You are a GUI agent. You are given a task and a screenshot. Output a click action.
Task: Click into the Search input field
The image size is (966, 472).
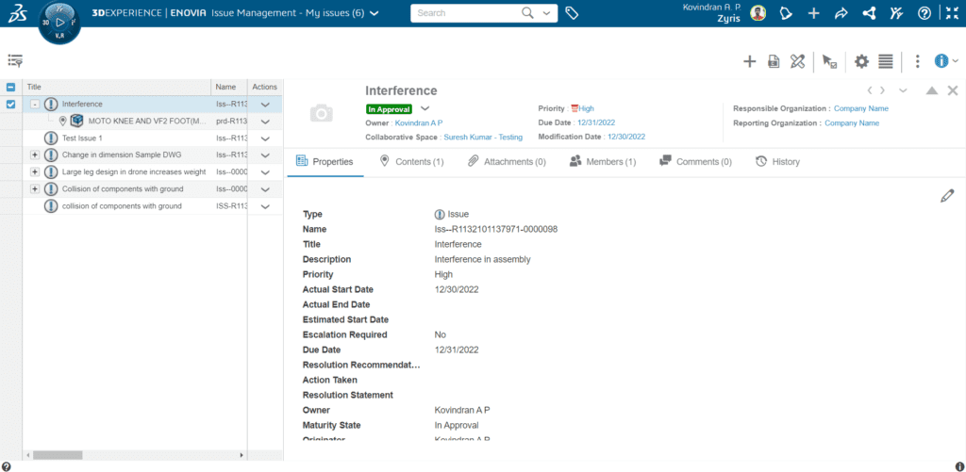point(467,13)
